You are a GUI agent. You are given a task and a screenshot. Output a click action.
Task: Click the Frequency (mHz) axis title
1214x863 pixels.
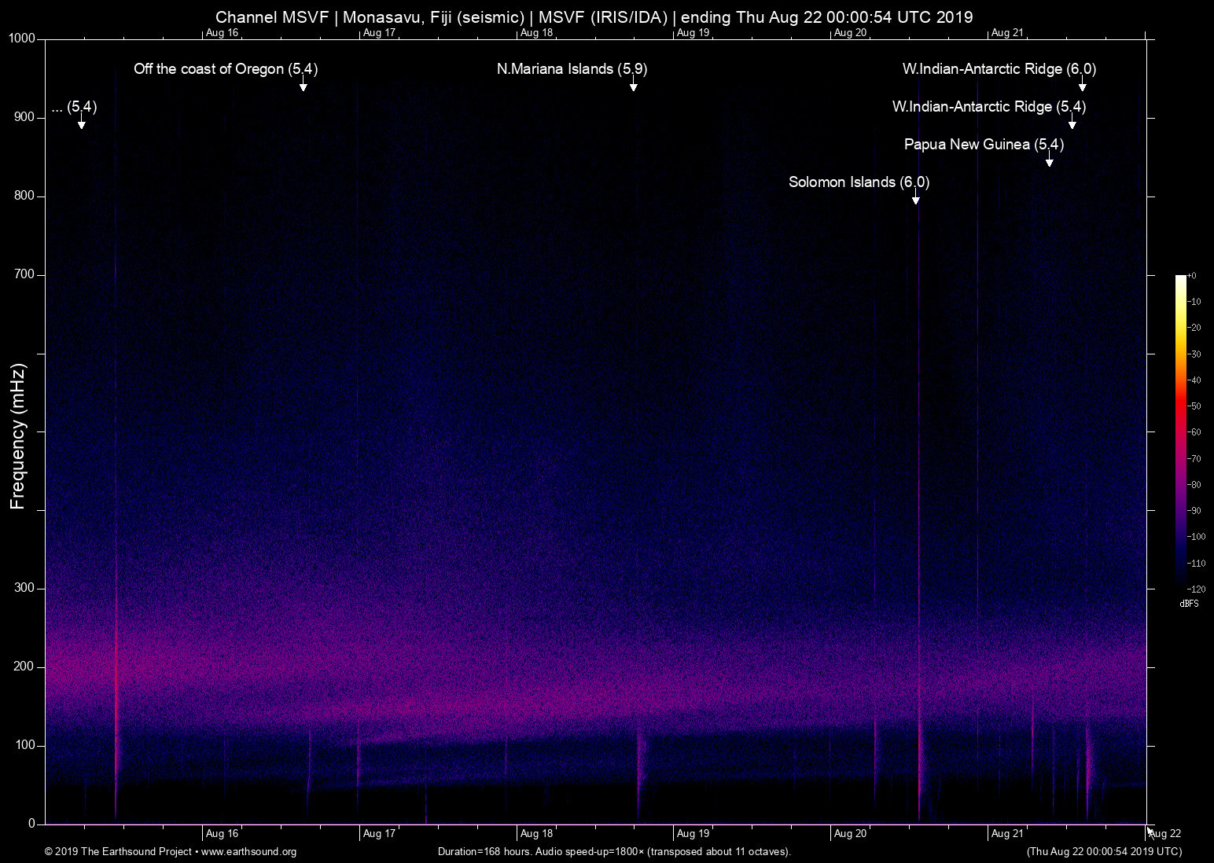(18, 436)
